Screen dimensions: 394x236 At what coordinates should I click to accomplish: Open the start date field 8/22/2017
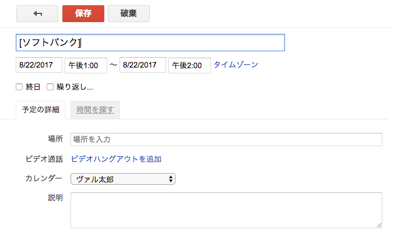tap(39, 65)
